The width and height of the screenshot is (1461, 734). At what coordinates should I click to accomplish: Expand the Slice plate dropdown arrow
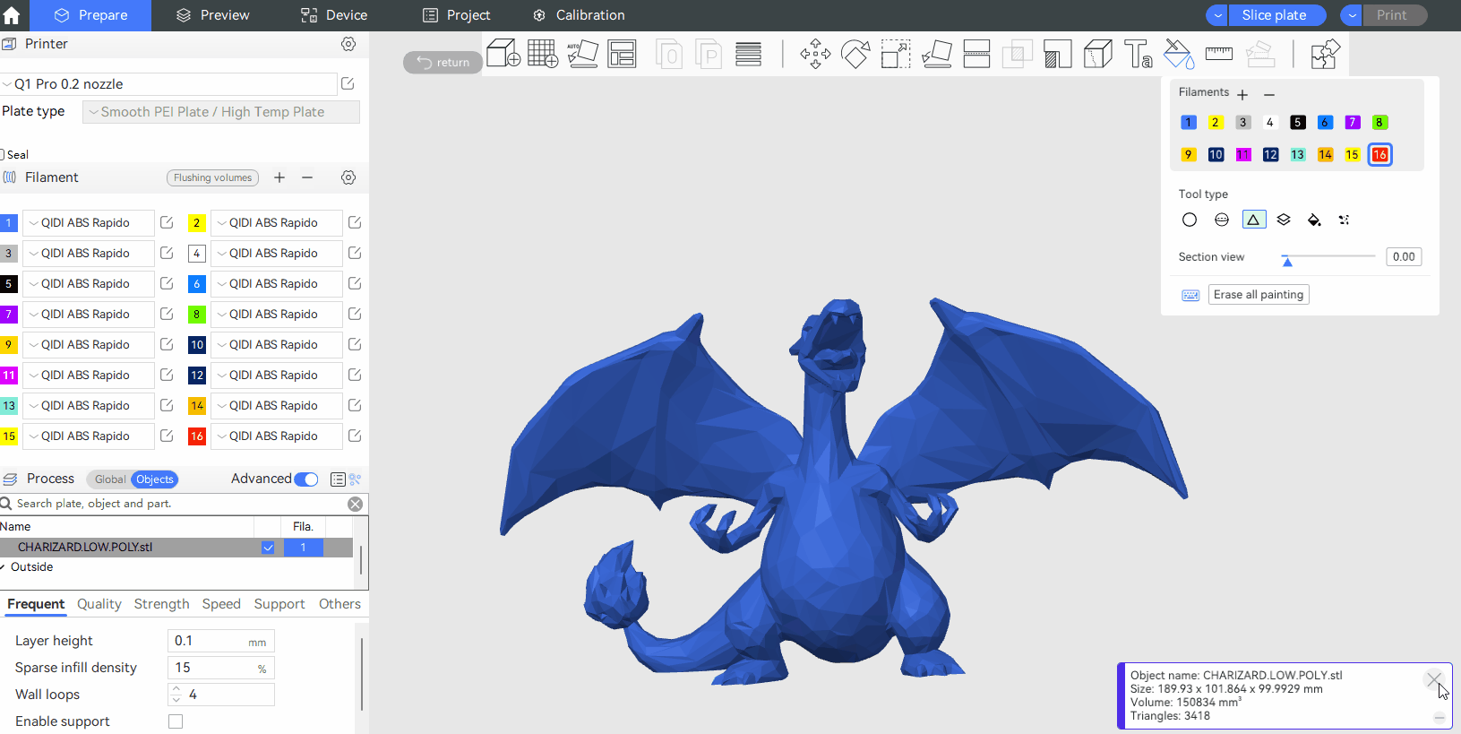(1217, 15)
